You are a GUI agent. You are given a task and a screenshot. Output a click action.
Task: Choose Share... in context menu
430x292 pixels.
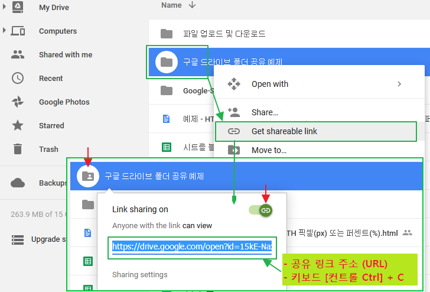(x=319, y=112)
